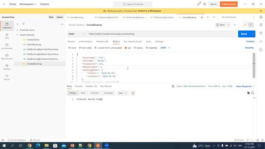Viewport: 265px width, 149px height.
Task: Click the request URL input field
Action: point(162,34)
